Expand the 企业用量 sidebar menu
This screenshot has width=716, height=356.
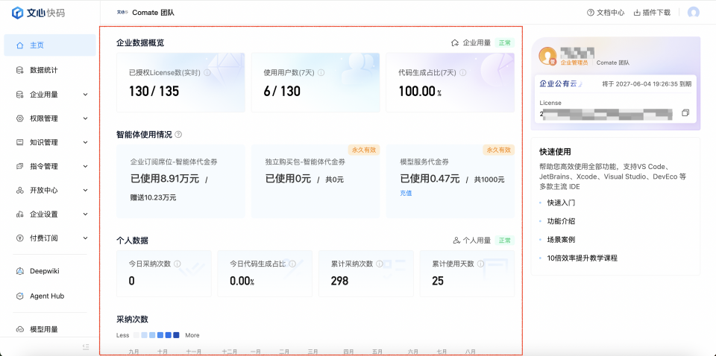50,95
